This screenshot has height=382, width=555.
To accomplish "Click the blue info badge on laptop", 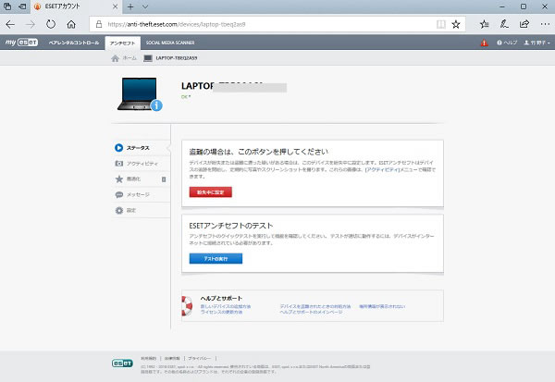I will [156, 105].
